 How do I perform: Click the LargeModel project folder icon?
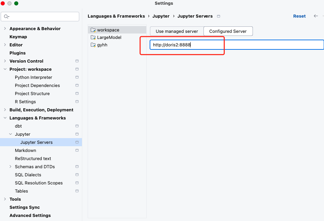coord(93,38)
